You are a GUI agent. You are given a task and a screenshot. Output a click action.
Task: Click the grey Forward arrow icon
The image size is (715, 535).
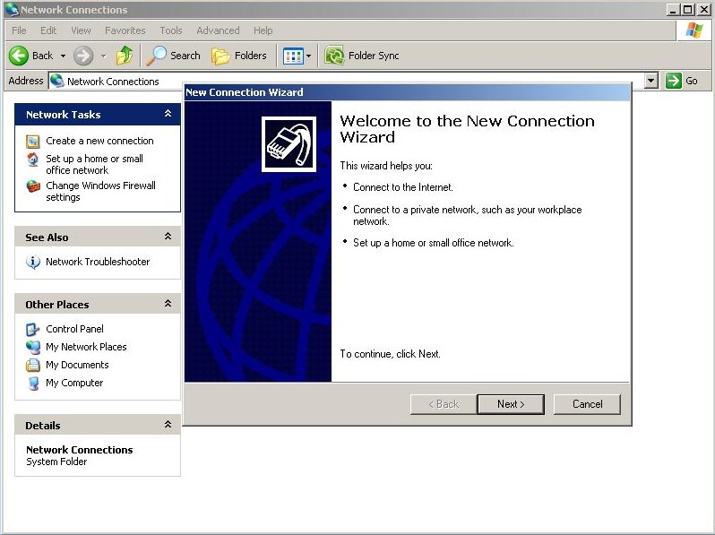(83, 56)
